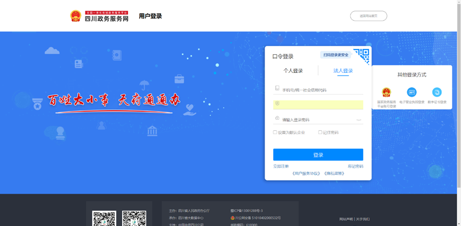The height and width of the screenshot is (226, 461).
Task: Switch to QR code login via corner icon
Action: tap(362, 55)
